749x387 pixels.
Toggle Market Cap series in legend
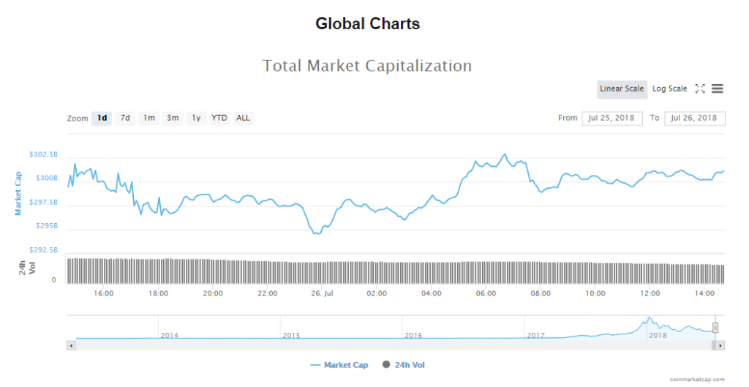point(339,365)
